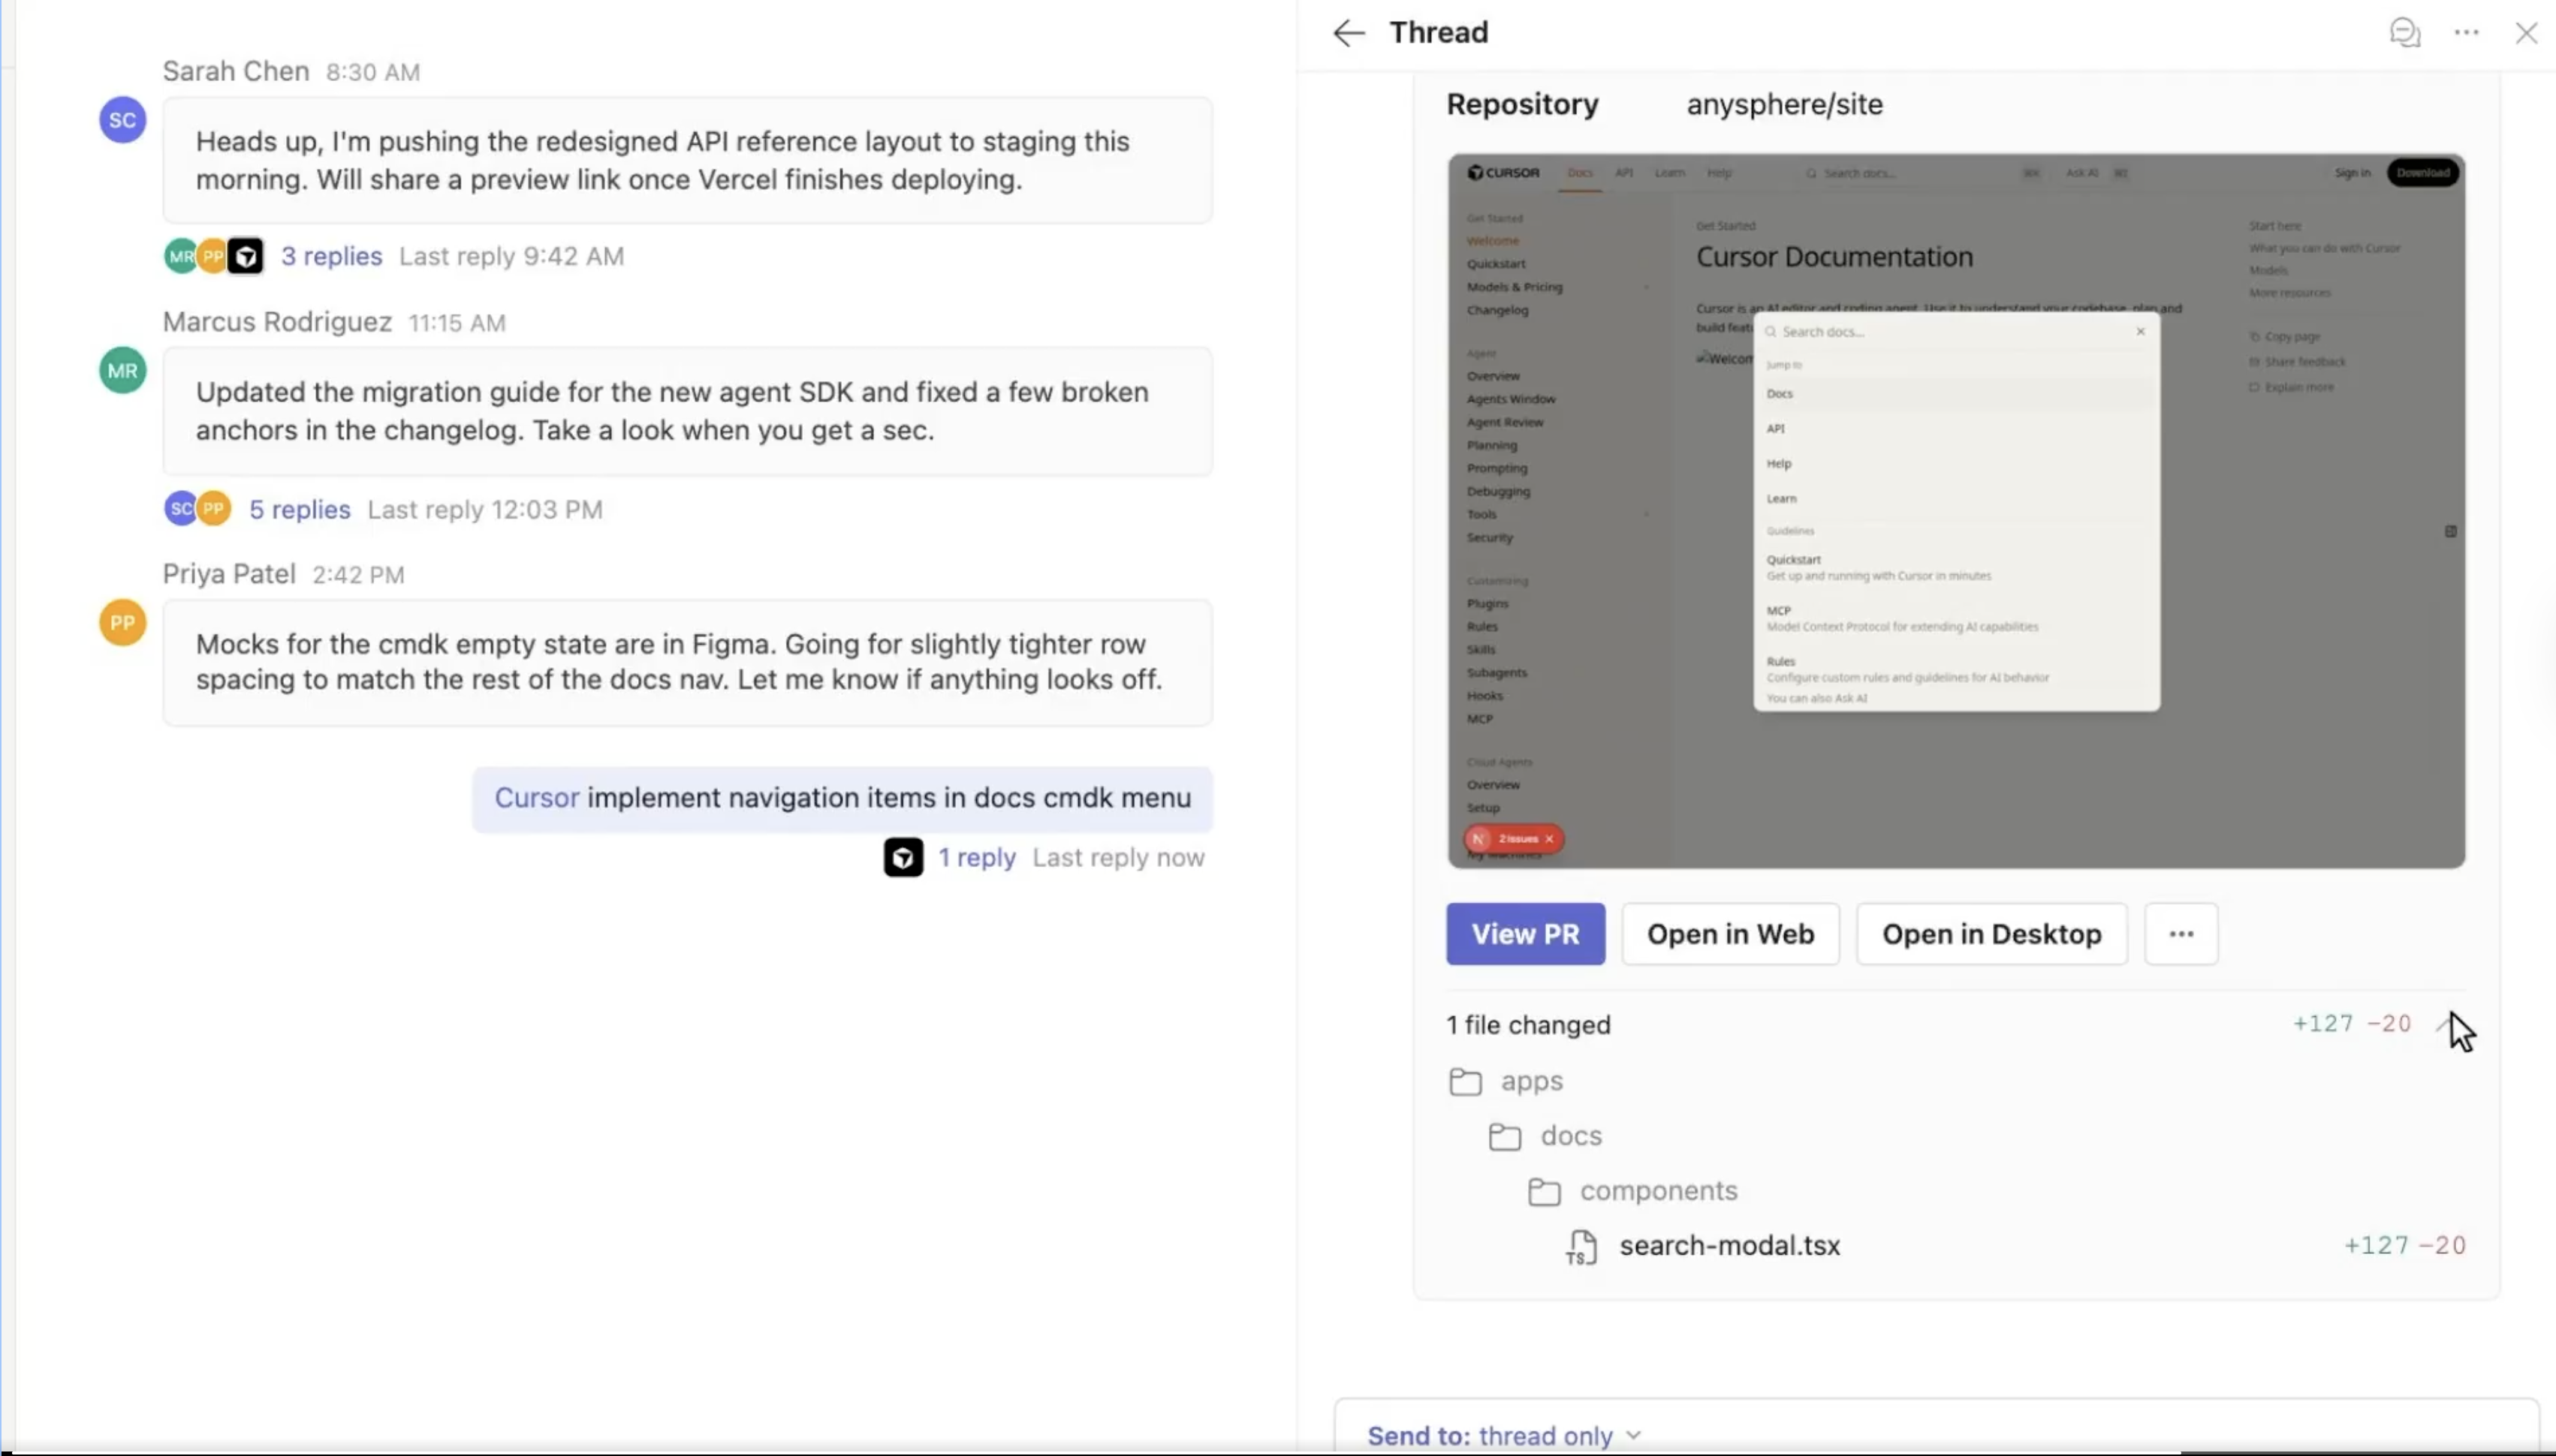Click Priya Patel's name in her message

229,574
